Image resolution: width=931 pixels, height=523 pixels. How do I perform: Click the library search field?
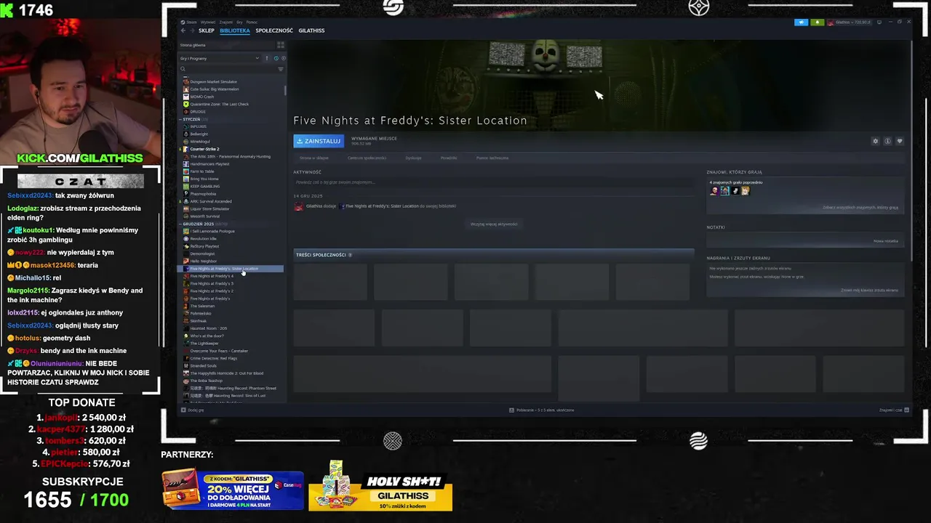coord(228,69)
